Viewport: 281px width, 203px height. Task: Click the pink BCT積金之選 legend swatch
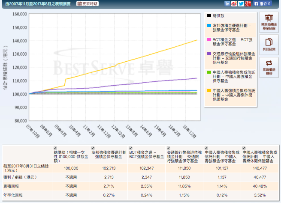[x=208, y=40]
